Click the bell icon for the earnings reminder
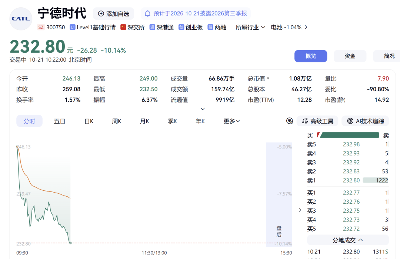 pos(147,14)
